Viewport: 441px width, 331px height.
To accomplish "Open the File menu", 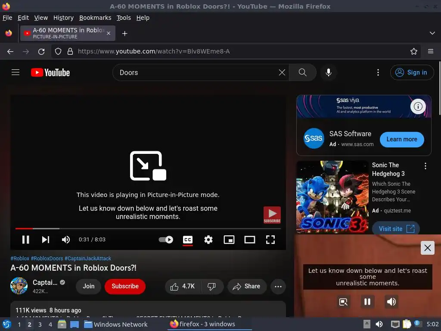I will [7, 18].
